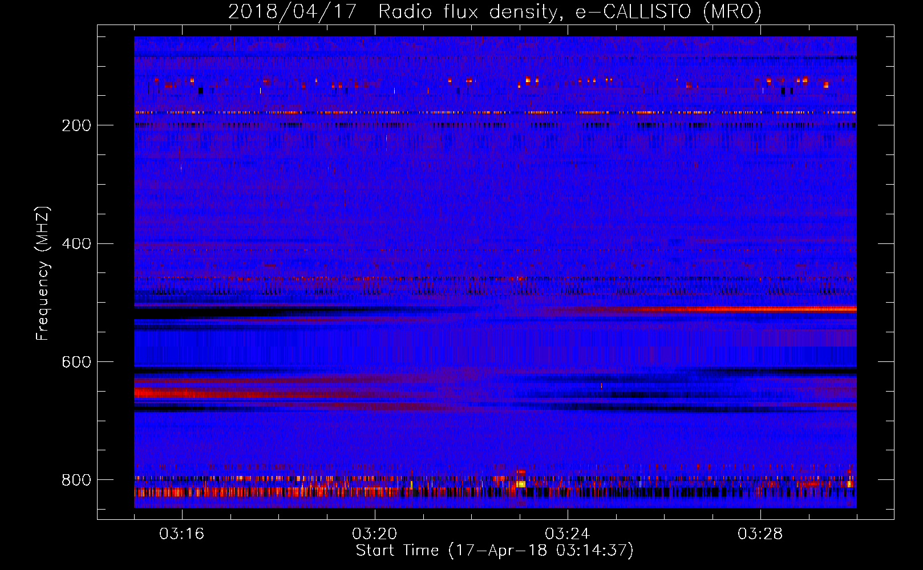Viewport: 923px width, 570px height.
Task: Click the 03:16 time tick label
Action: pos(181,534)
